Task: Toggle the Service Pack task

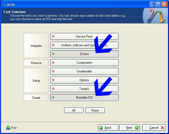Action: [x=84, y=36]
